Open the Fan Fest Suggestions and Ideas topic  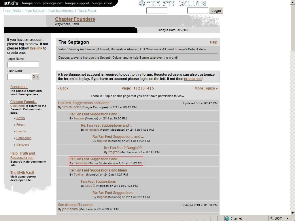pos(84,103)
